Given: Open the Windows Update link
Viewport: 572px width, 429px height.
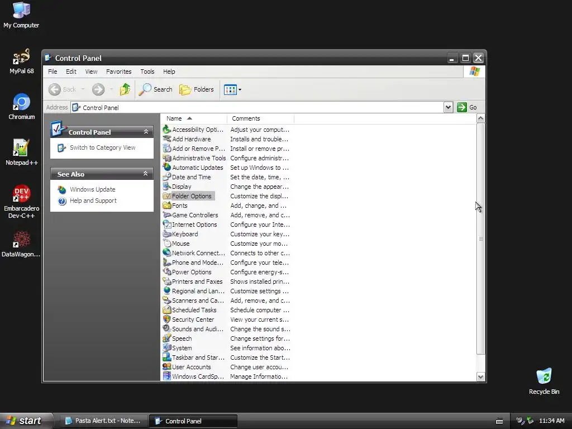Looking at the screenshot, I should coord(93,189).
